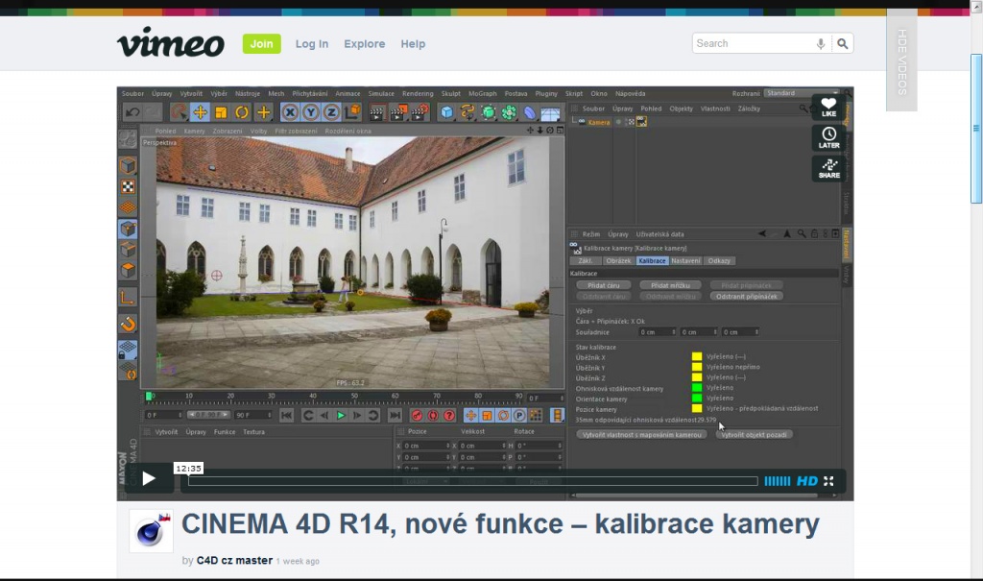Click the camera calibration tag beside Kamera
Viewport: 983px width, 581px height.
pyautogui.click(x=641, y=122)
